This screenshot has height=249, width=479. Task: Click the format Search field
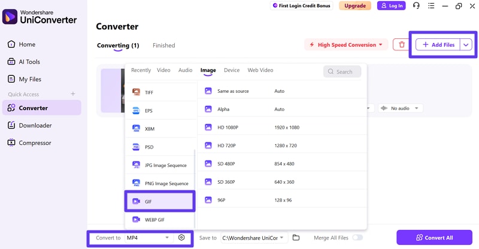[x=342, y=71]
